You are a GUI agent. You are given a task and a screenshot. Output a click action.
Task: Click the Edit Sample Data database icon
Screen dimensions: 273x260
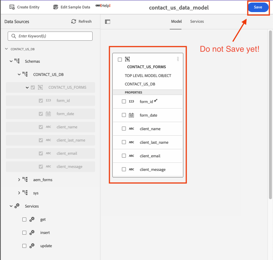pos(56,7)
